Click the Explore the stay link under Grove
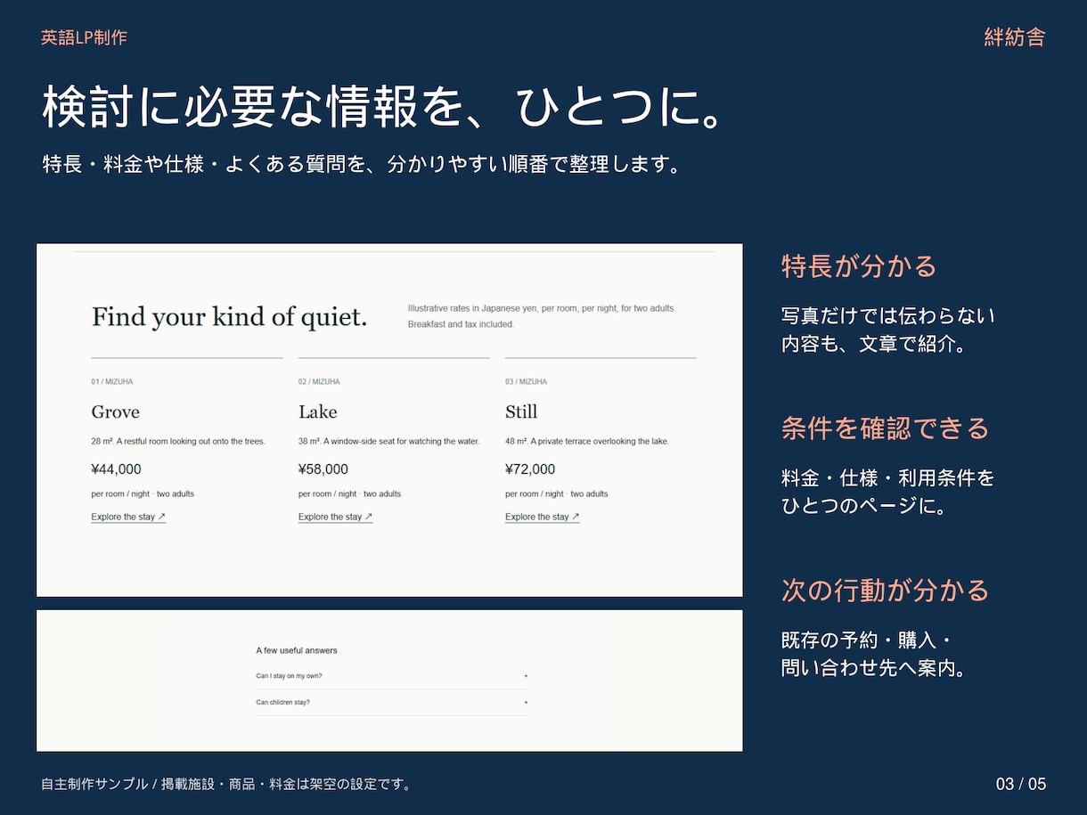Viewport: 1087px width, 815px height. point(128,517)
